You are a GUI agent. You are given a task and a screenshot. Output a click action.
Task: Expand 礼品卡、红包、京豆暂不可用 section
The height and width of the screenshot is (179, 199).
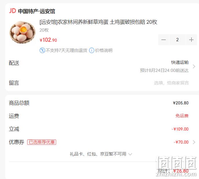101,154
